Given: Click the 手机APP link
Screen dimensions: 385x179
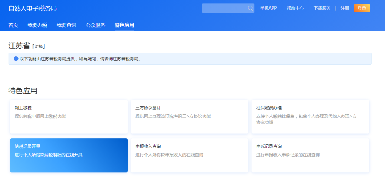Looking at the screenshot, I should [x=268, y=8].
